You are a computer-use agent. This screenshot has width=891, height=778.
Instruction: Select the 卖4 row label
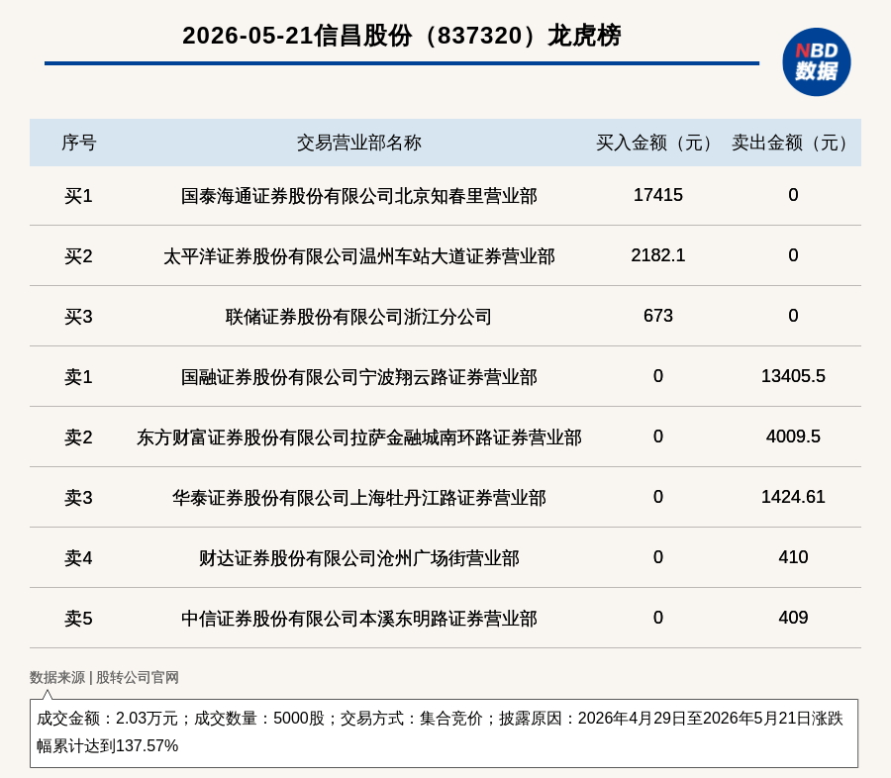(78, 558)
